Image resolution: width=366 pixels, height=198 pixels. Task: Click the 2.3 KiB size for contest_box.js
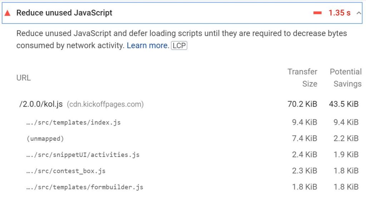pos(305,171)
